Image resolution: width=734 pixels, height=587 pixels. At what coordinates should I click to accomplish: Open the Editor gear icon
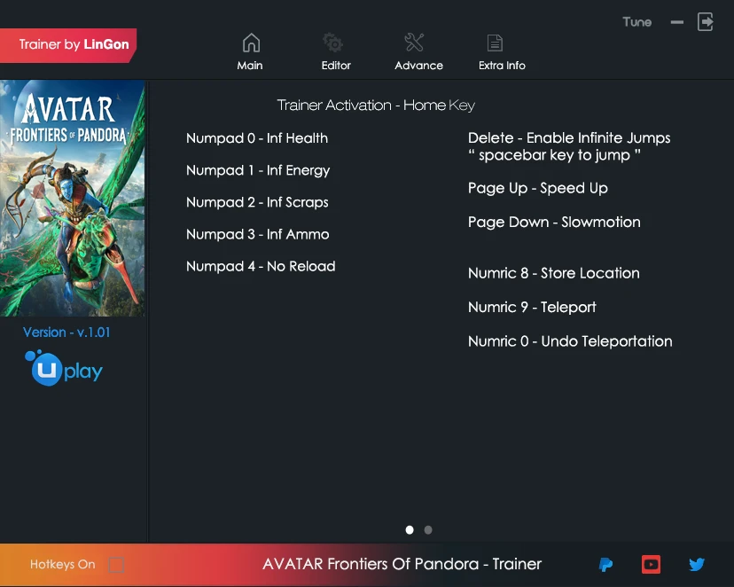(x=335, y=42)
